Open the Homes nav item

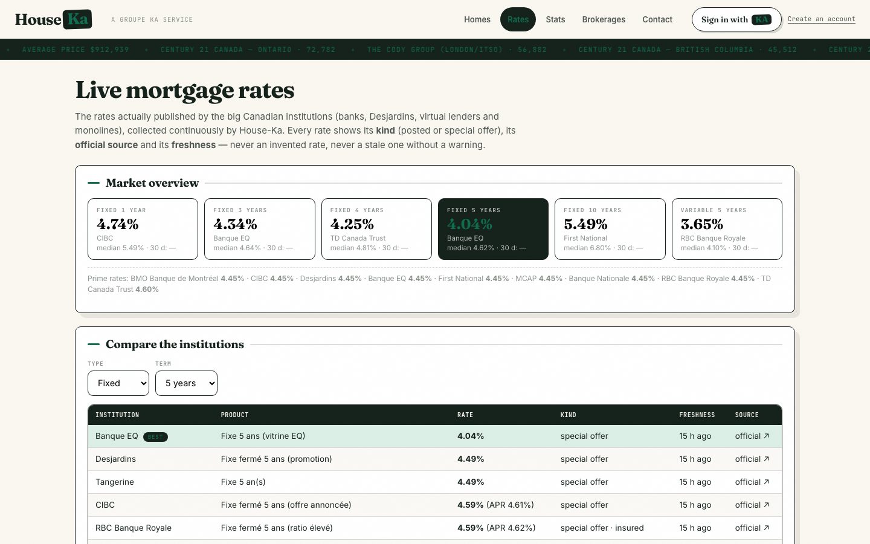pyautogui.click(x=477, y=19)
